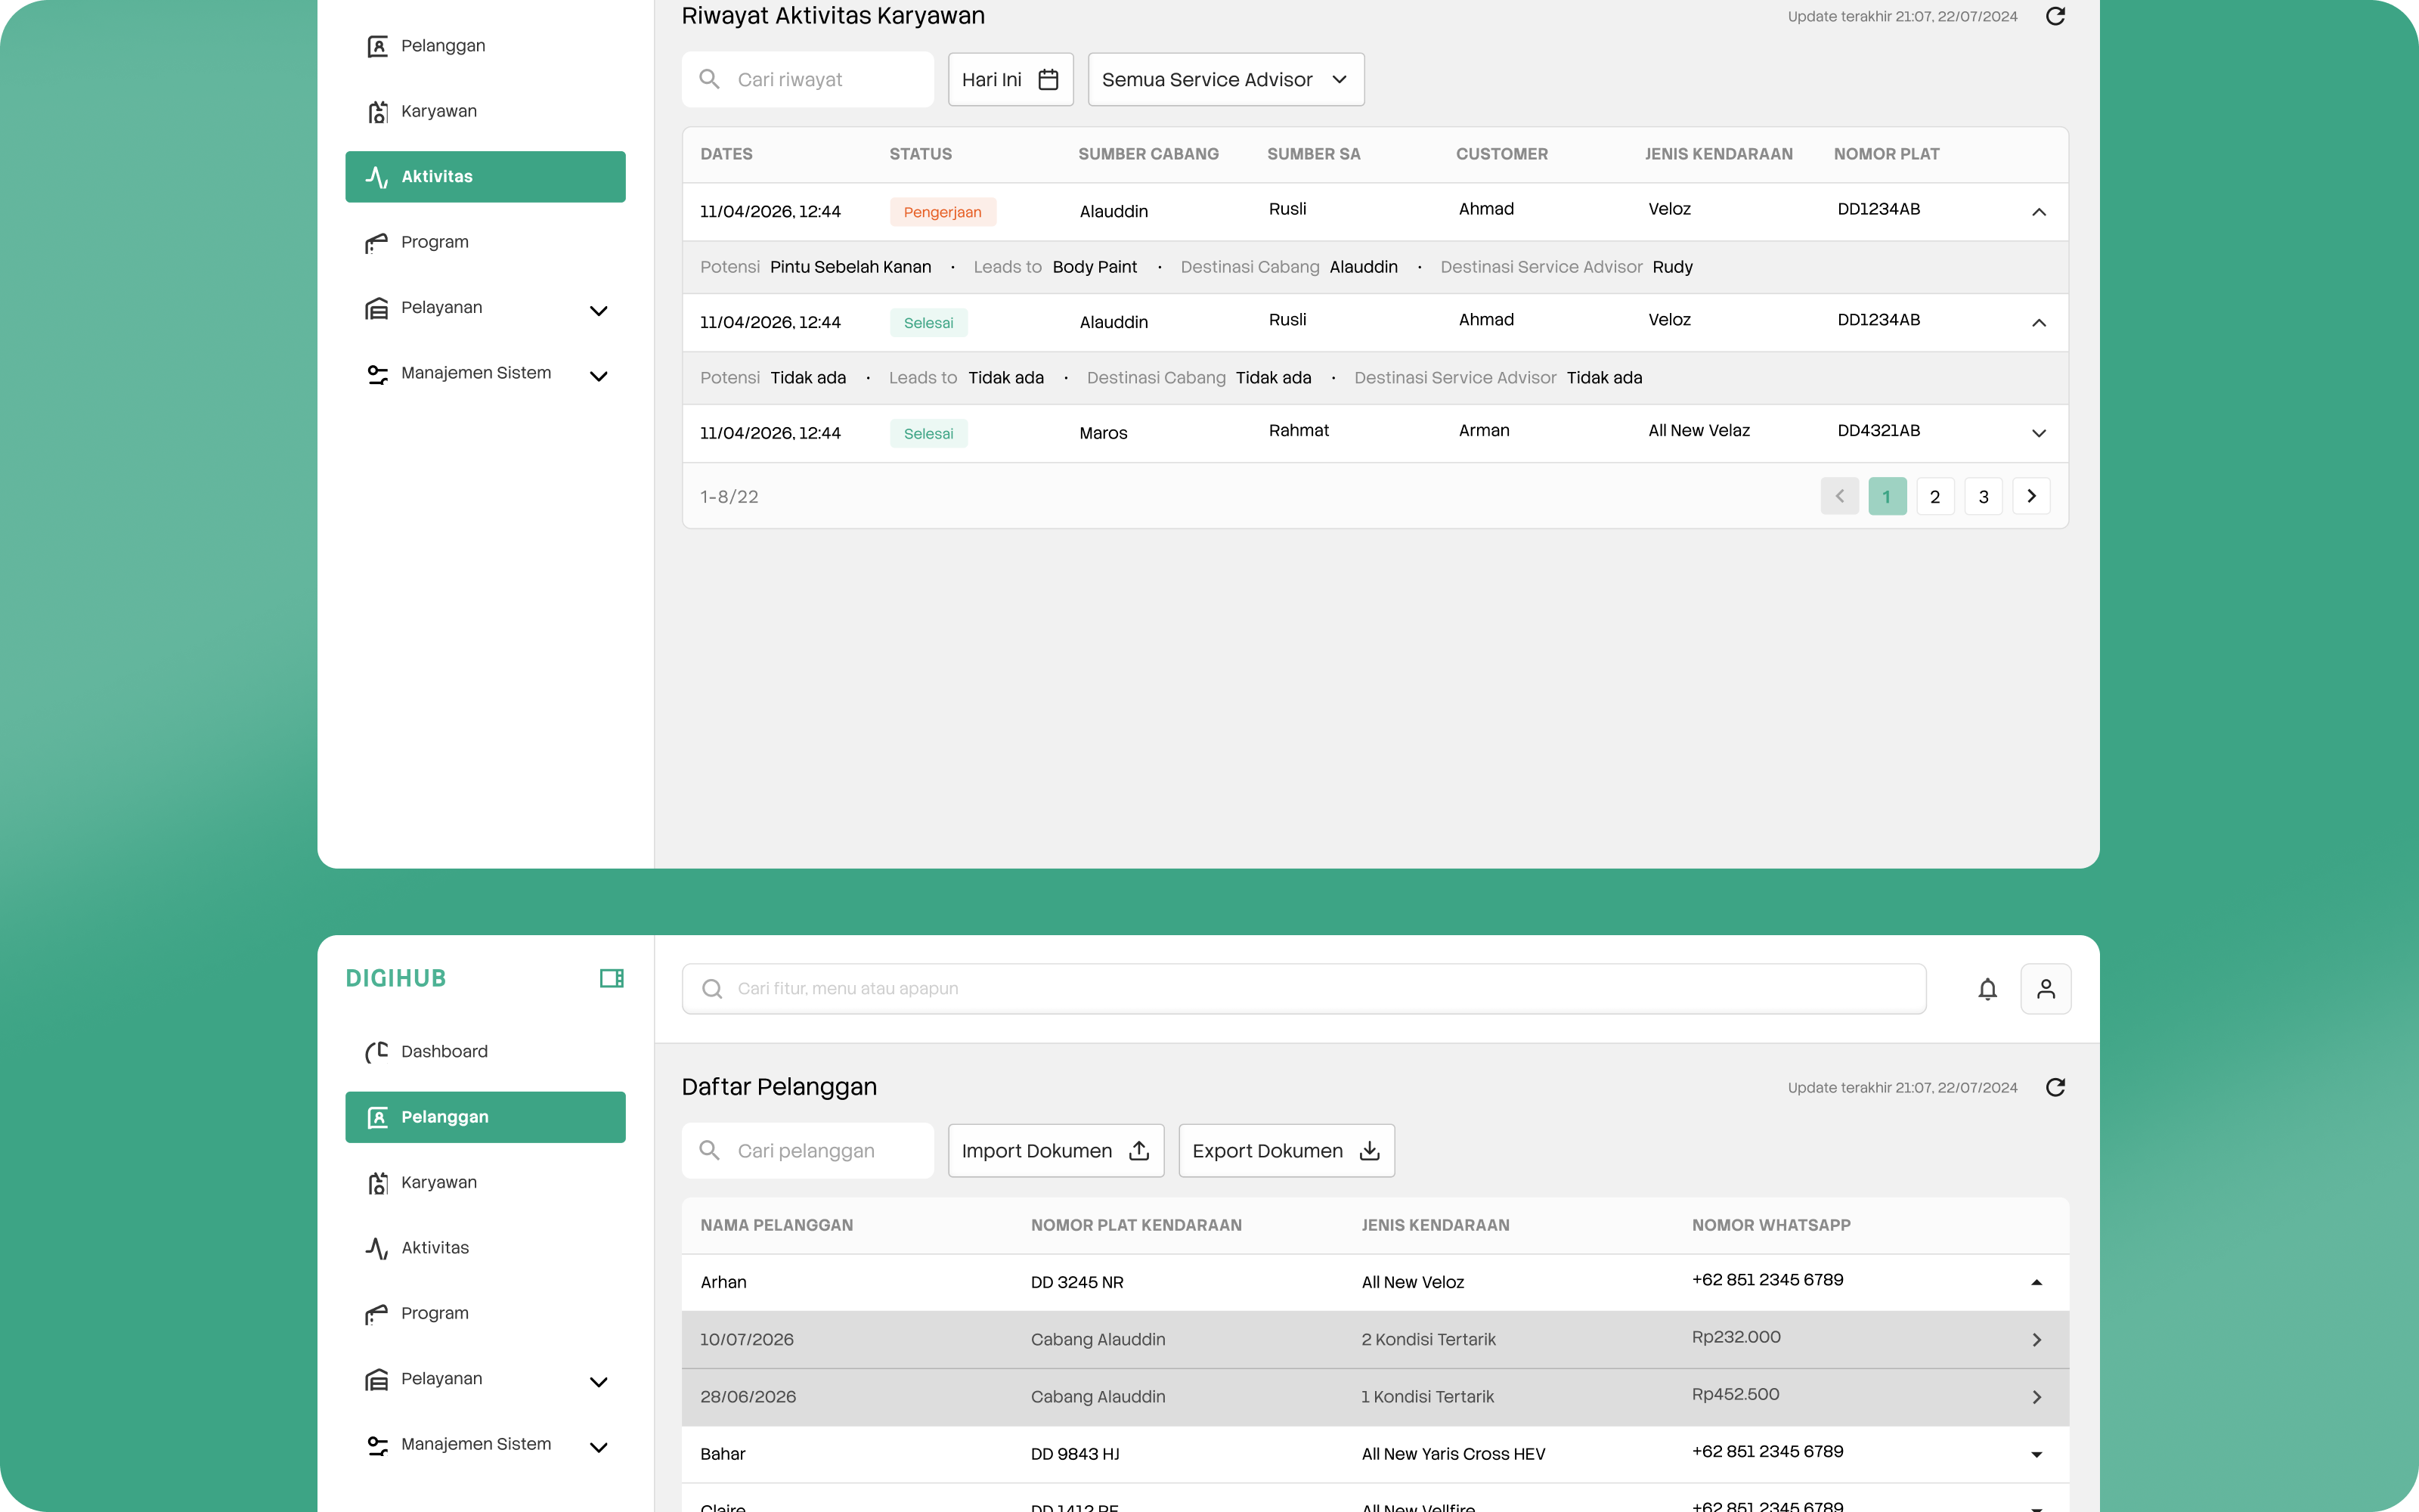The image size is (2419, 1512).
Task: Click the All New Yaris Cross HEV cell
Action: [x=1452, y=1454]
